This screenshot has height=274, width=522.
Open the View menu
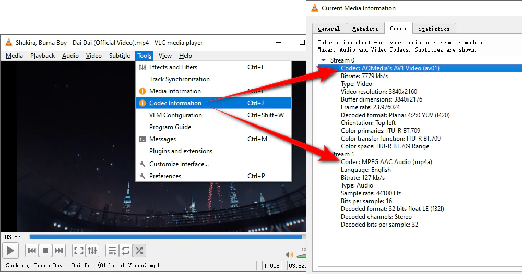pyautogui.click(x=165, y=56)
